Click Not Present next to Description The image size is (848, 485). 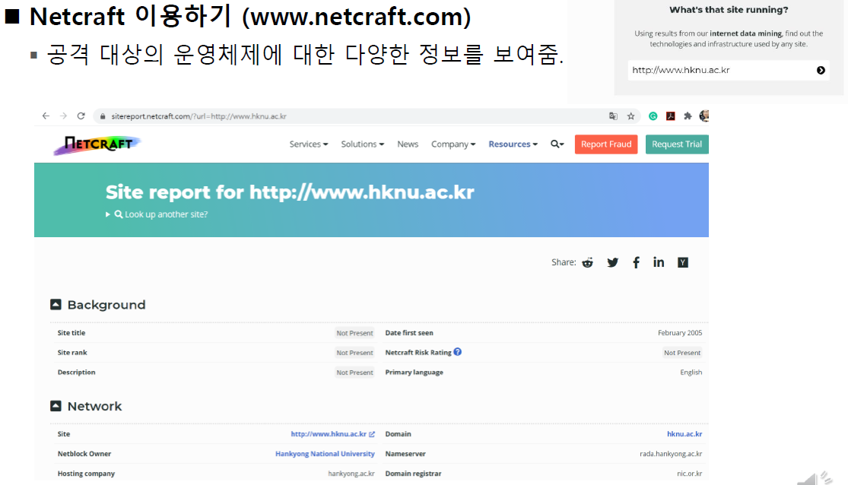[x=354, y=372]
